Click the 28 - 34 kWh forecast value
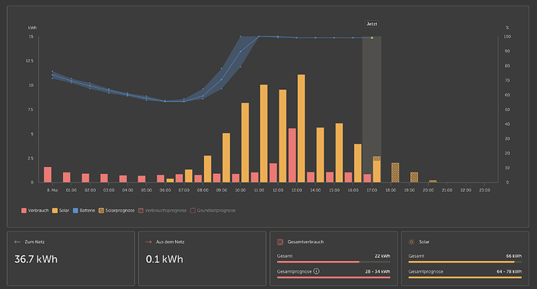The image size is (537, 289). (377, 272)
